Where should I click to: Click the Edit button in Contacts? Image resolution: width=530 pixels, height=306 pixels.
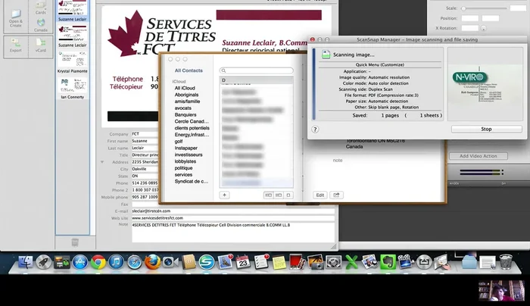click(x=320, y=195)
